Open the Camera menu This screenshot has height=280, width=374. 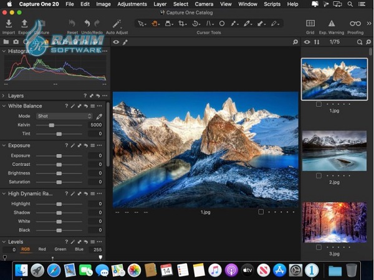(x=204, y=4)
